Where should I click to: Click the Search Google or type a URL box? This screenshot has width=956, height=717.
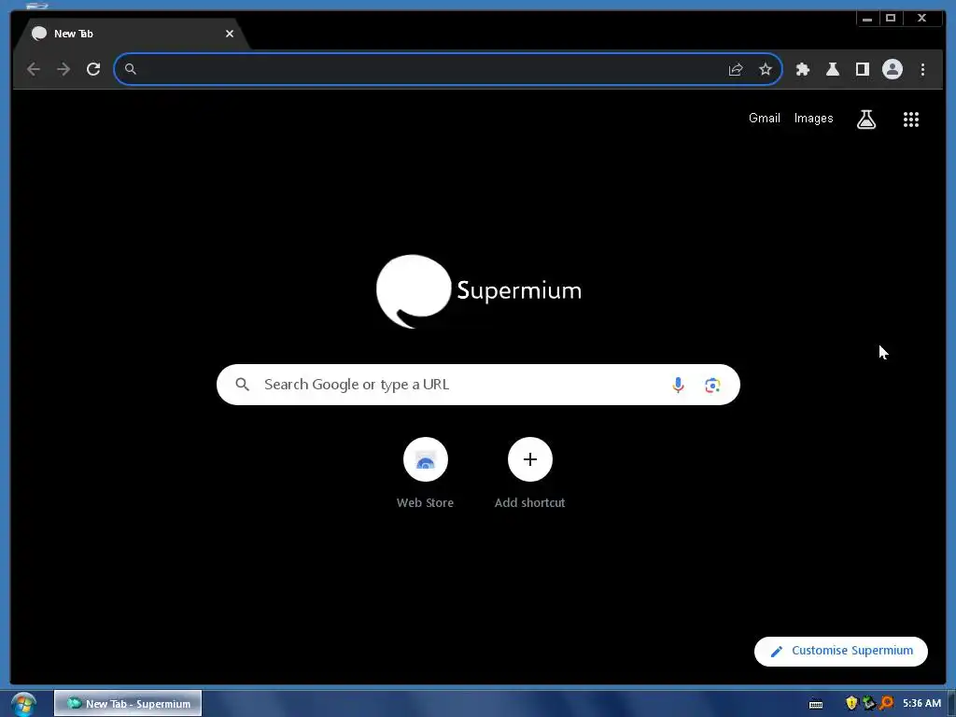478,385
